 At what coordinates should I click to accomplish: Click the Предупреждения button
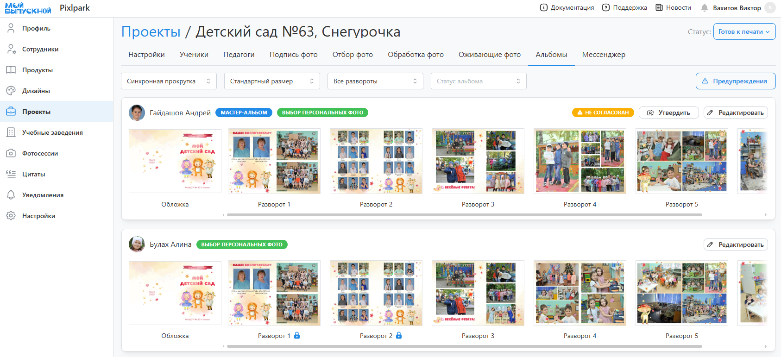click(735, 81)
